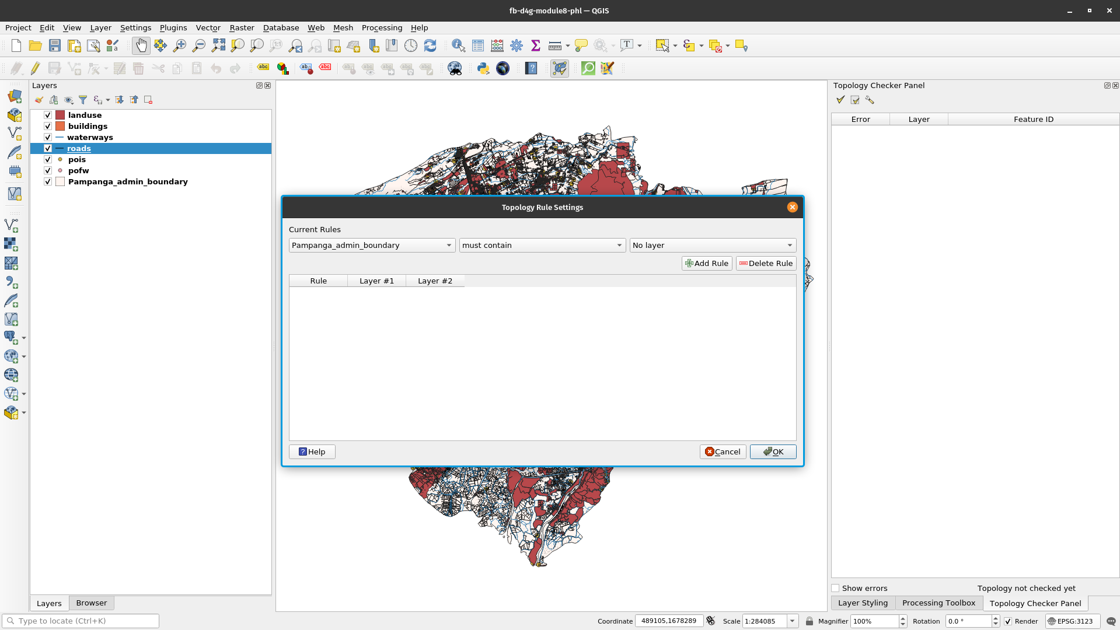This screenshot has height=630, width=1120.
Task: Activate the Pan Map tool
Action: coord(141,45)
